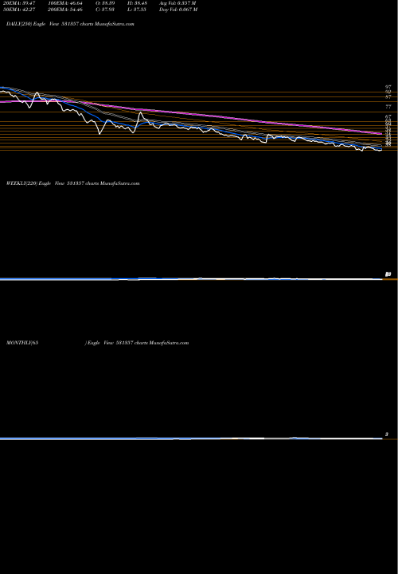The height and width of the screenshot is (574, 398).
Task: Click the 20EMA value label
Action: click(x=18, y=2)
